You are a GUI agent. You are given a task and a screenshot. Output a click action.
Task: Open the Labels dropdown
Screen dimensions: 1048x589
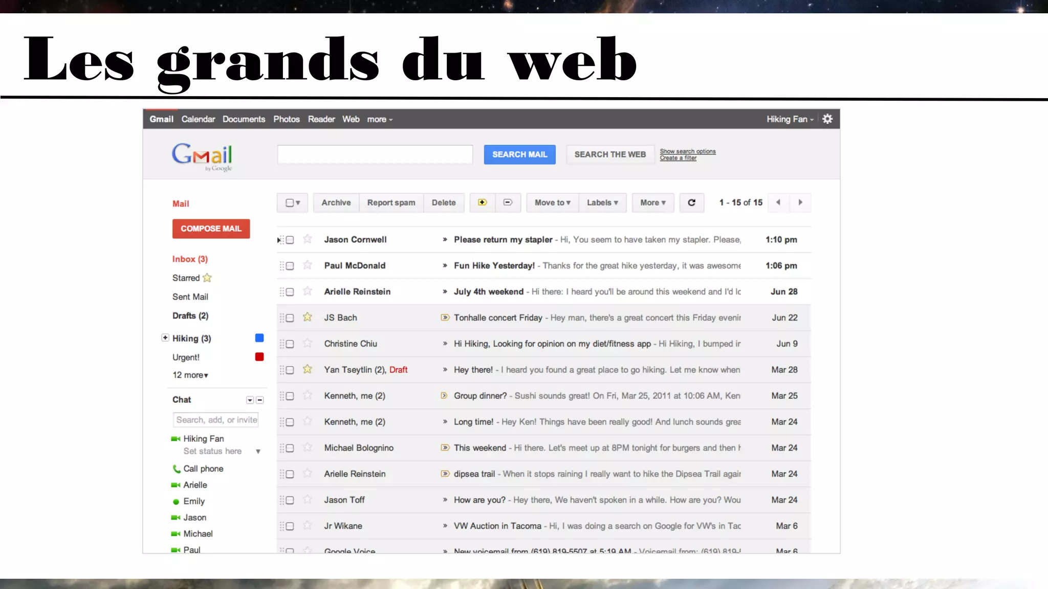[602, 202]
